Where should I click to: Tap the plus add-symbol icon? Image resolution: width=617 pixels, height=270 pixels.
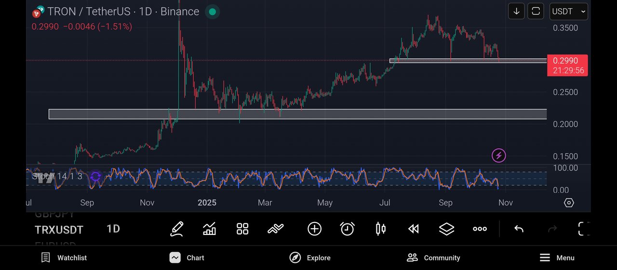(314, 229)
